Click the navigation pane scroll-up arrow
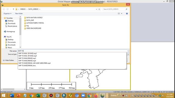This screenshot has height=98, width=175. click(20, 17)
